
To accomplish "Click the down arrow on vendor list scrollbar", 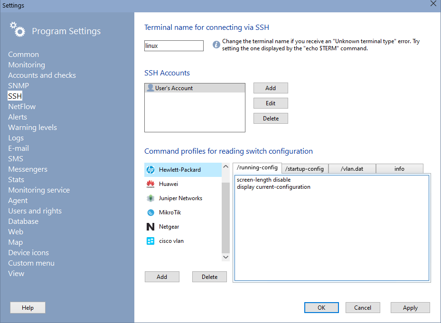I will [x=226, y=257].
